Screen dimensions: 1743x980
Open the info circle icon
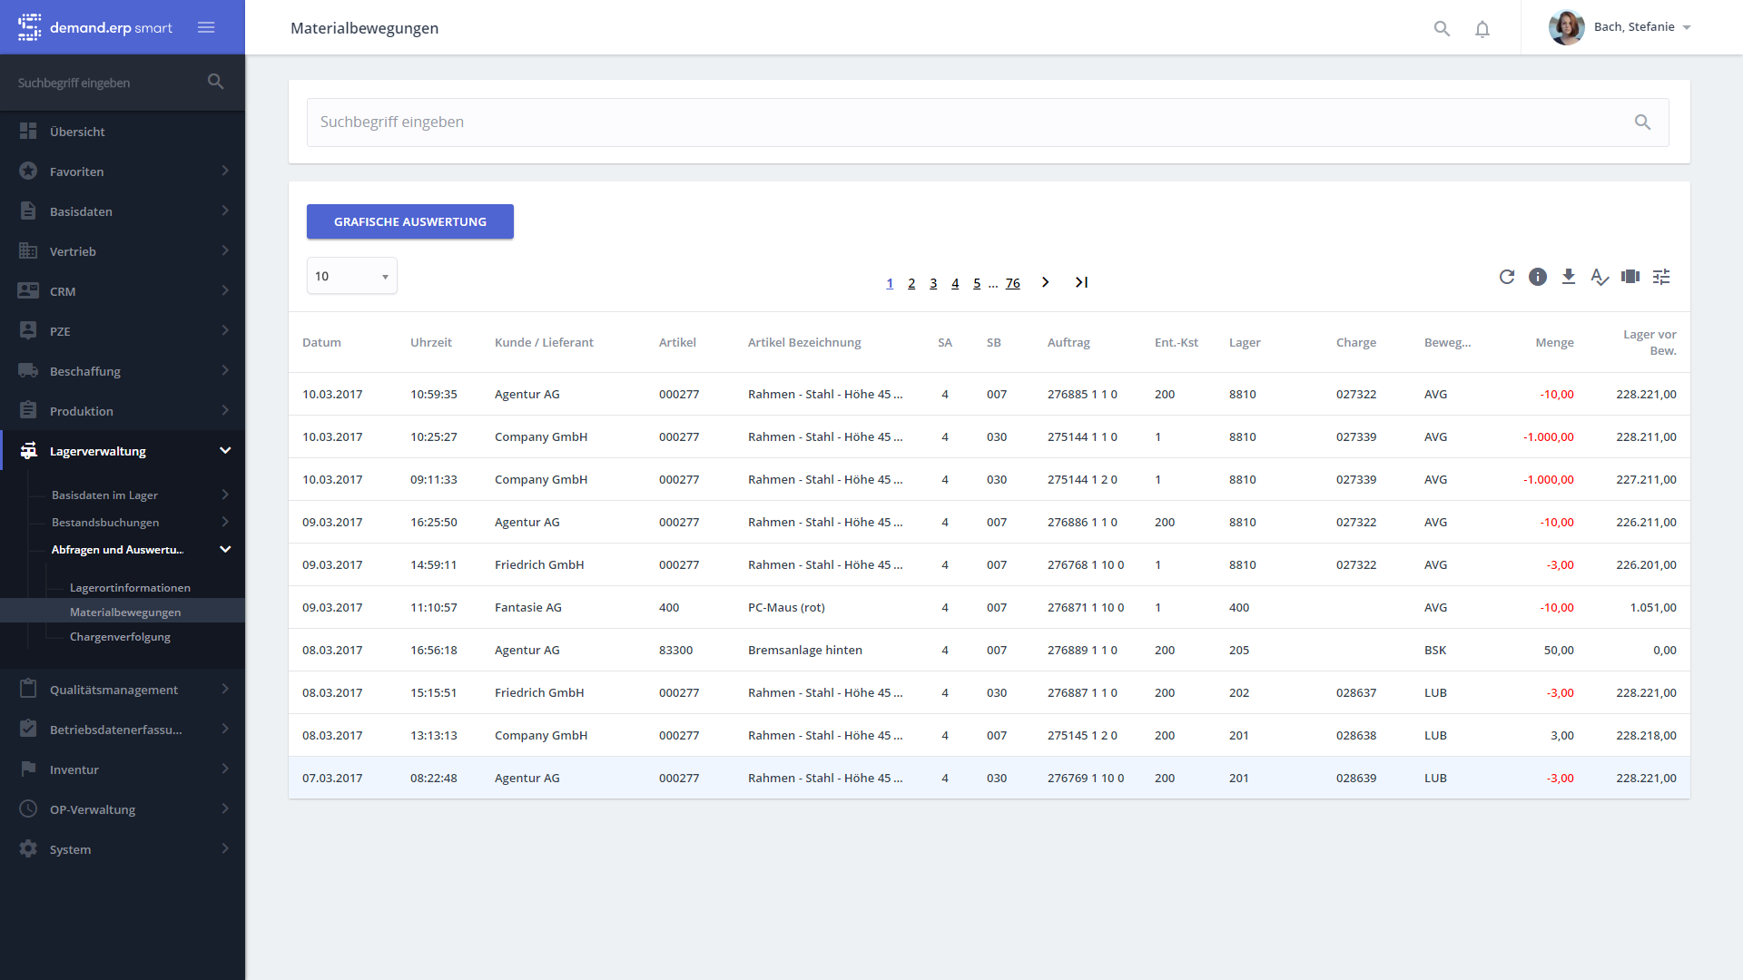1538,277
